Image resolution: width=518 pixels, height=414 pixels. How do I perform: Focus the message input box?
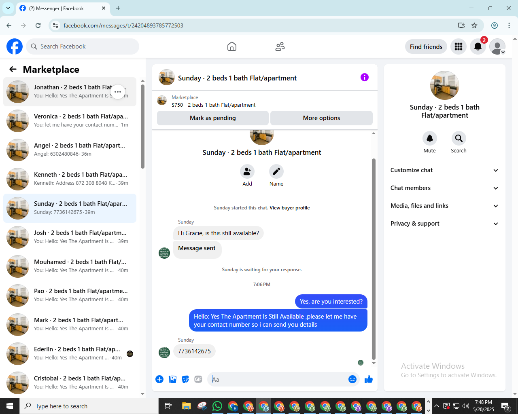click(x=277, y=379)
